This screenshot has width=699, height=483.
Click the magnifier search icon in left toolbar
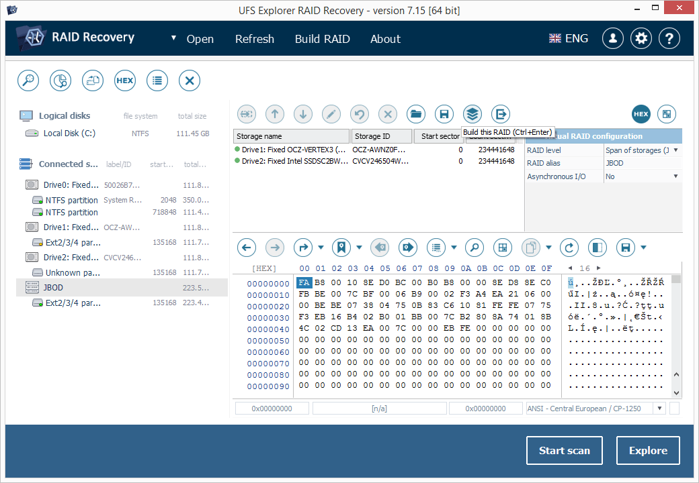point(28,80)
